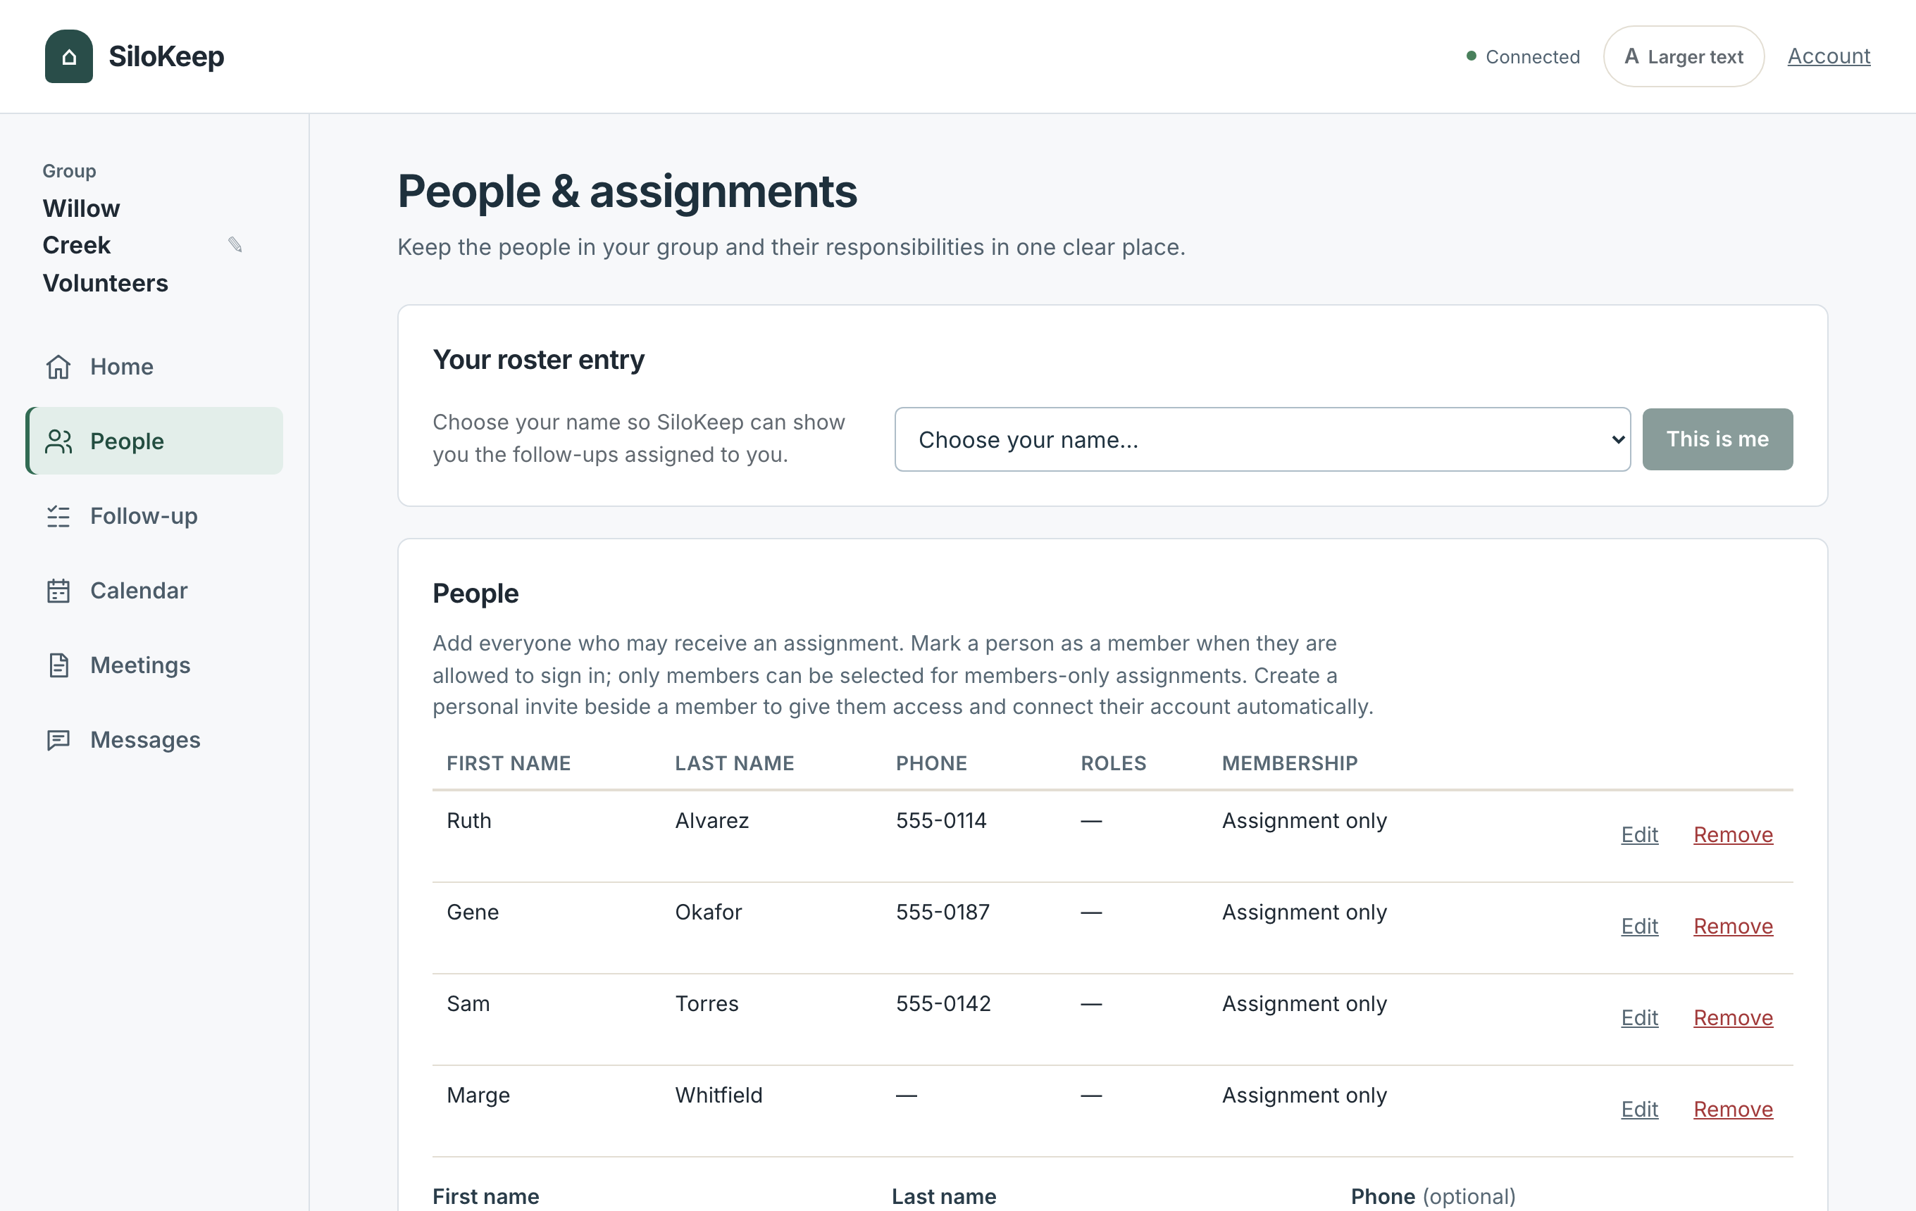Click the FIRST NAME column header
The image size is (1916, 1211).
pyautogui.click(x=509, y=763)
